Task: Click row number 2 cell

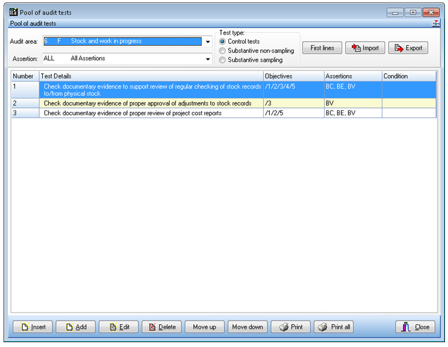Action: point(25,103)
